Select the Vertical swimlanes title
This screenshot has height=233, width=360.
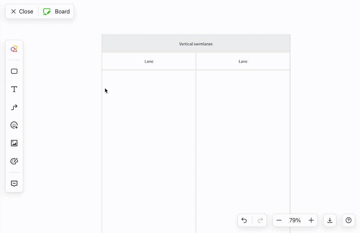pyautogui.click(x=196, y=44)
